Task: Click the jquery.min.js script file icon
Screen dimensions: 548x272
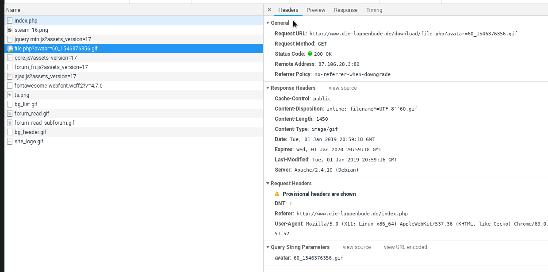Action: point(10,39)
